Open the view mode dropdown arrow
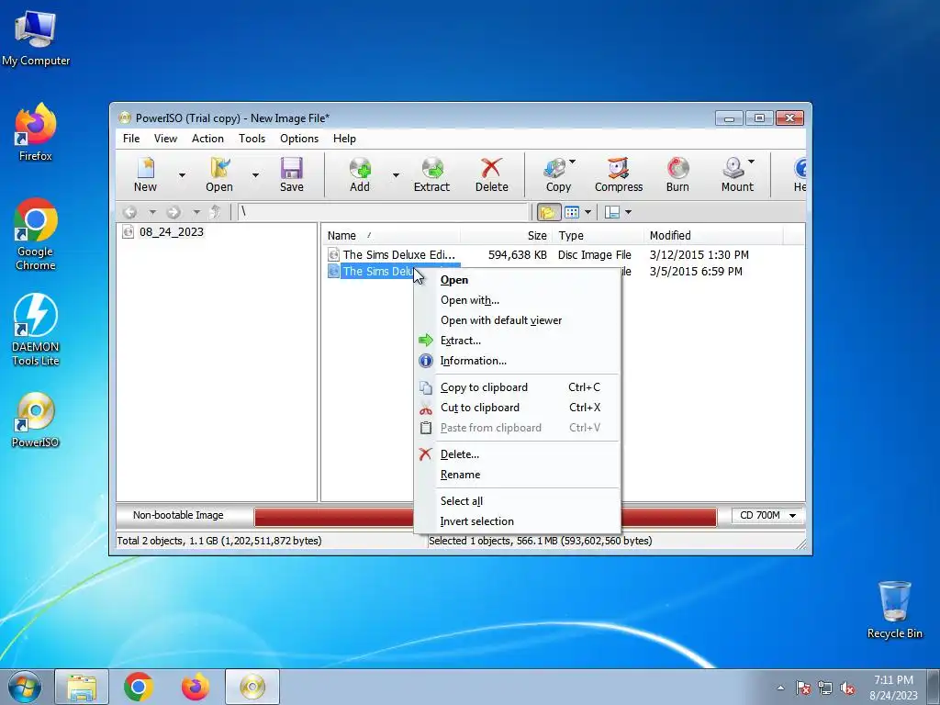 (588, 212)
